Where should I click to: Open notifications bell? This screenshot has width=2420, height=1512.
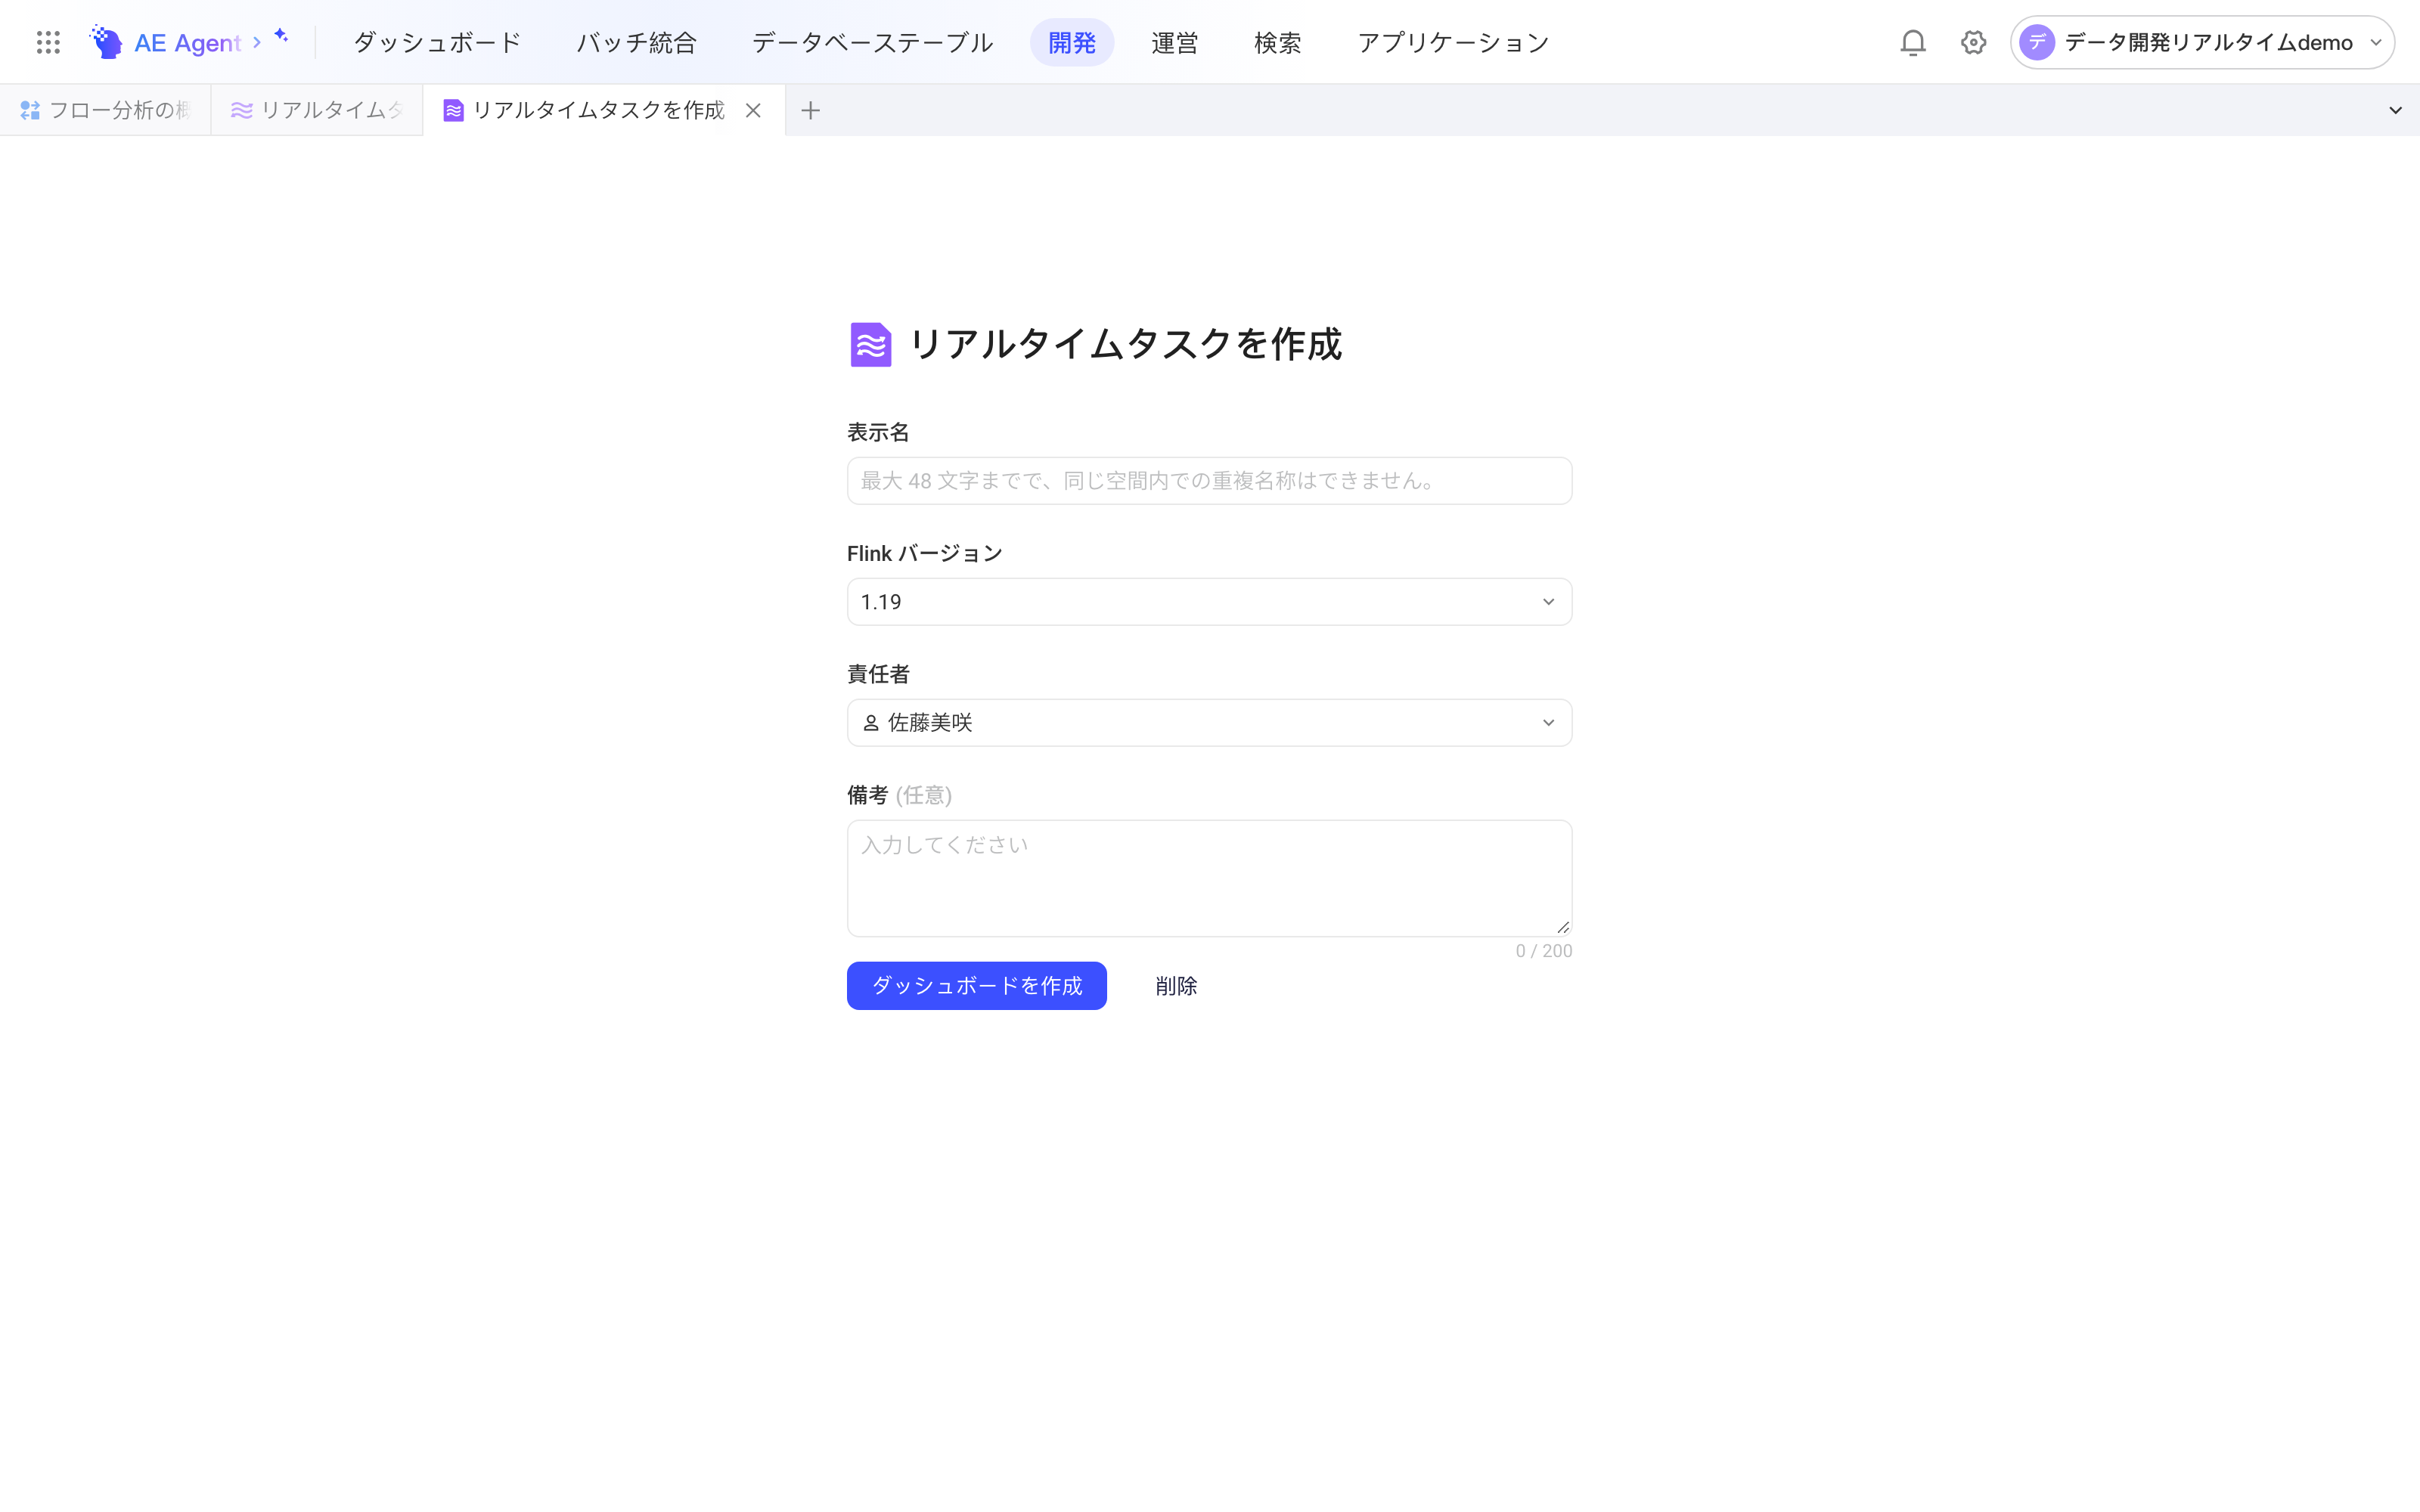(x=1912, y=42)
